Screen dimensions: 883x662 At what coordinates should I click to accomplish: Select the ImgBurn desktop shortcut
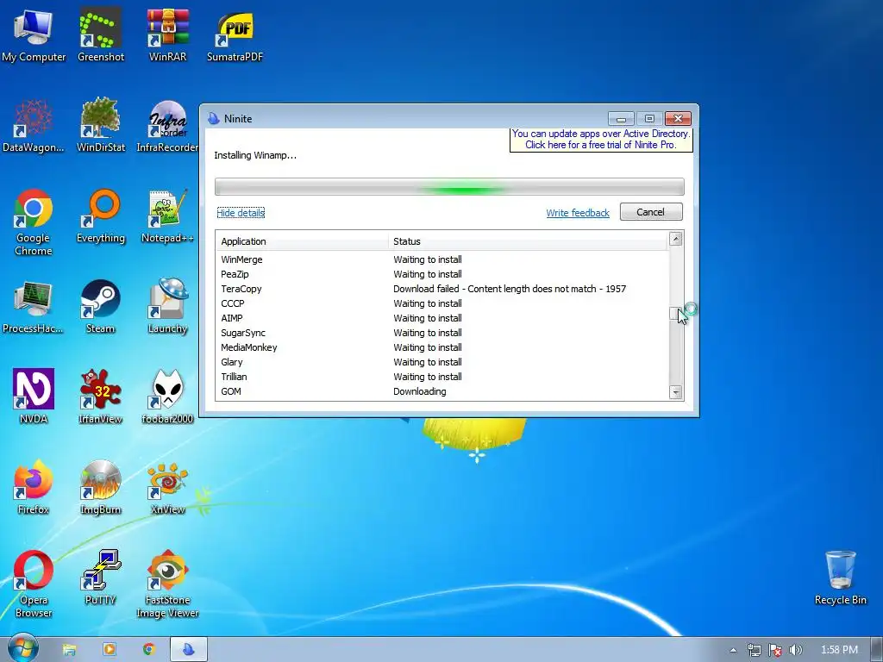click(x=101, y=488)
